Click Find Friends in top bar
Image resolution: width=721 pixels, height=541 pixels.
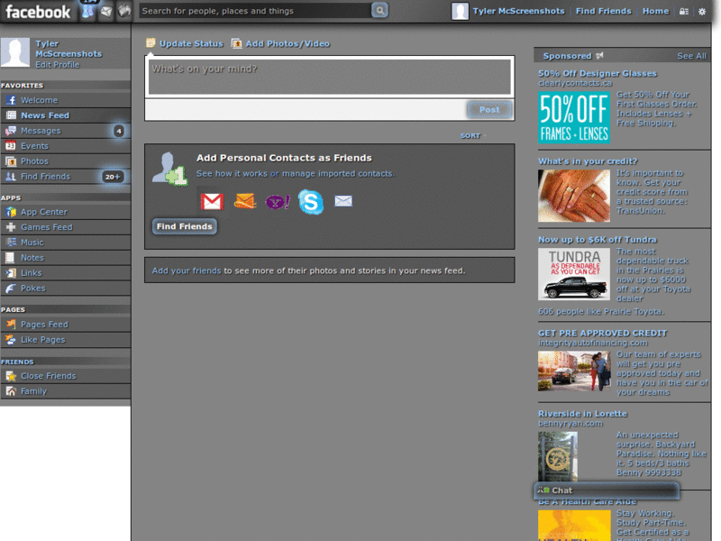pyautogui.click(x=603, y=11)
